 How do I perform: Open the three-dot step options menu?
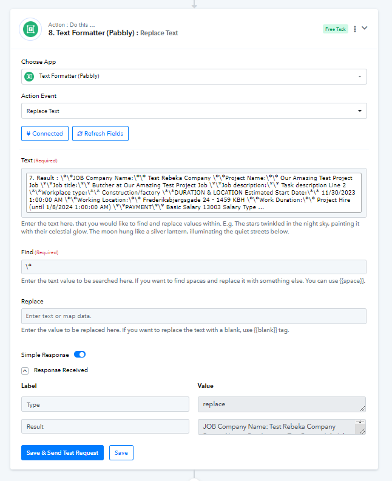click(x=355, y=29)
